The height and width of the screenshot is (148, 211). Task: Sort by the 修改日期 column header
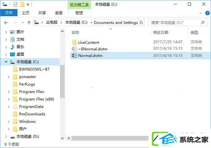(161, 33)
